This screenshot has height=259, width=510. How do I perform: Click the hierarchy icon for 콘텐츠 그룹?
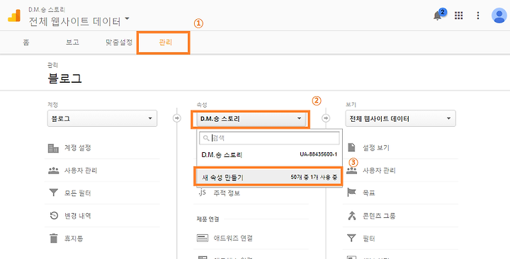[351, 215]
